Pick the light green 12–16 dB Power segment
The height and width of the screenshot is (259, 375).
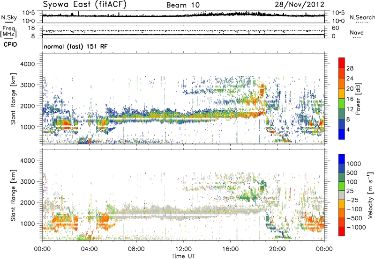click(342, 104)
